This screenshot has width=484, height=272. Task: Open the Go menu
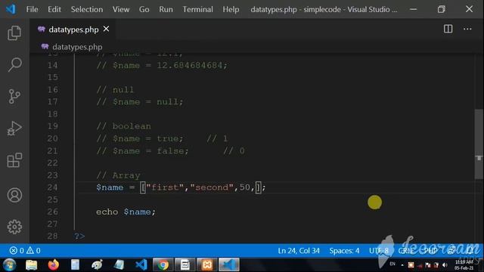click(x=144, y=9)
